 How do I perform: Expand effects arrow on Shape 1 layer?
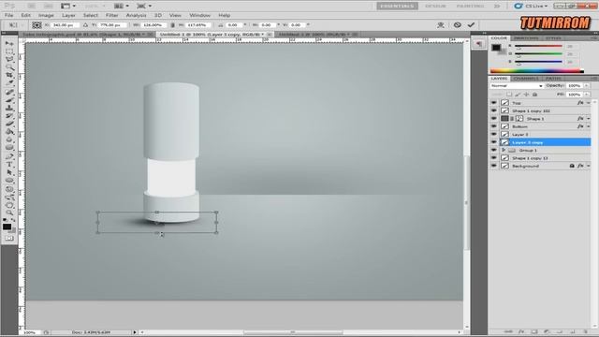[x=589, y=119]
